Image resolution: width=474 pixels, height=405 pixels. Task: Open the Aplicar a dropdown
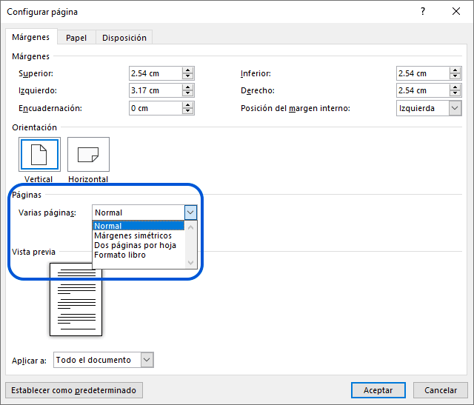click(x=147, y=360)
